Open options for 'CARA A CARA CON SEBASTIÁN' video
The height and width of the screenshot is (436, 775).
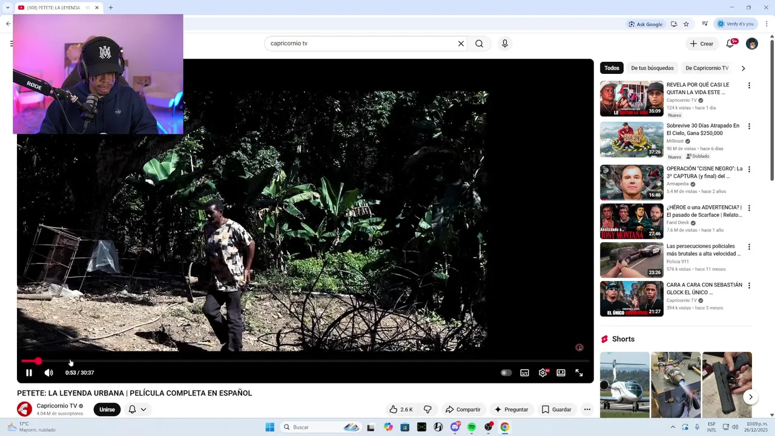749,286
